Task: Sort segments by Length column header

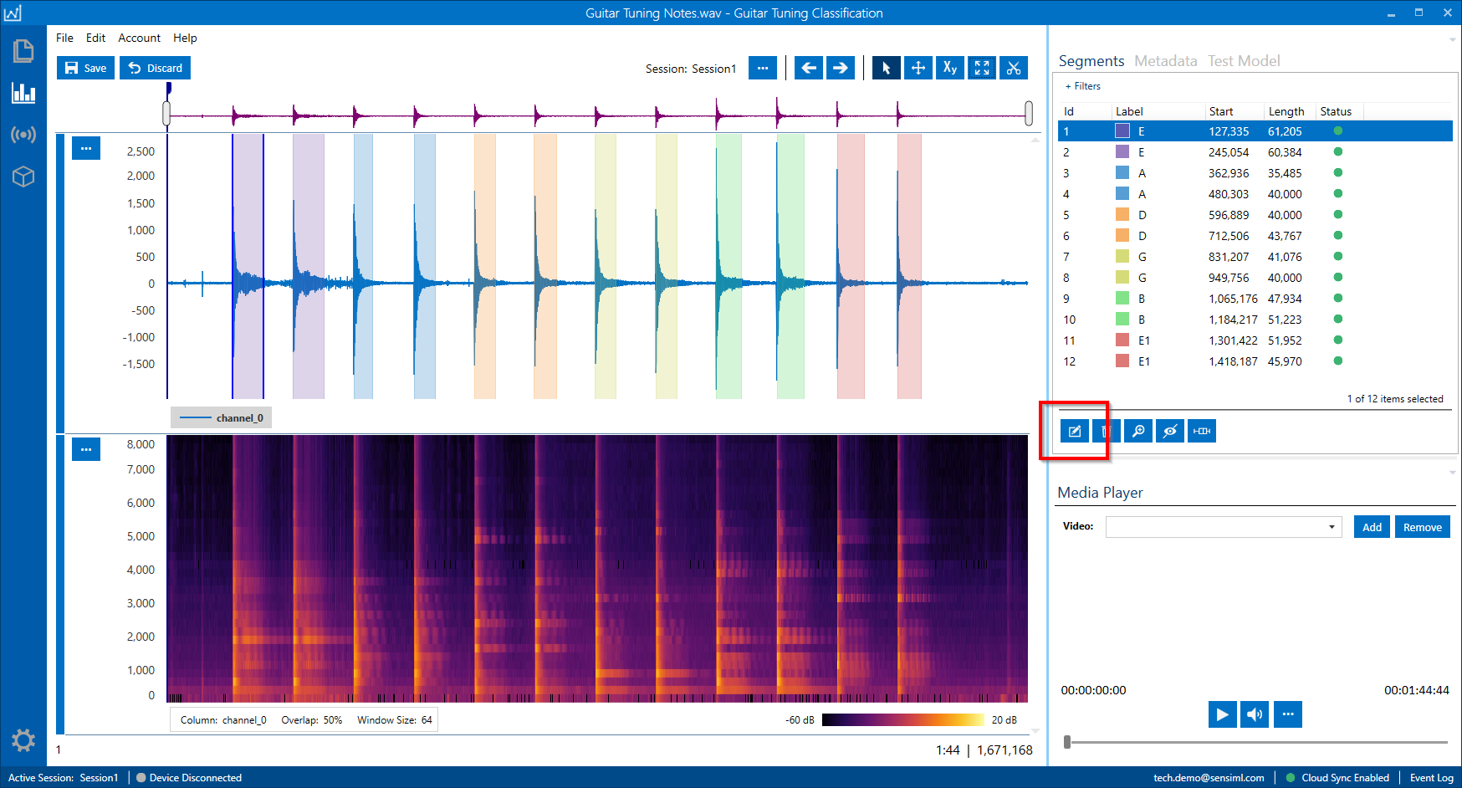Action: tap(1286, 111)
